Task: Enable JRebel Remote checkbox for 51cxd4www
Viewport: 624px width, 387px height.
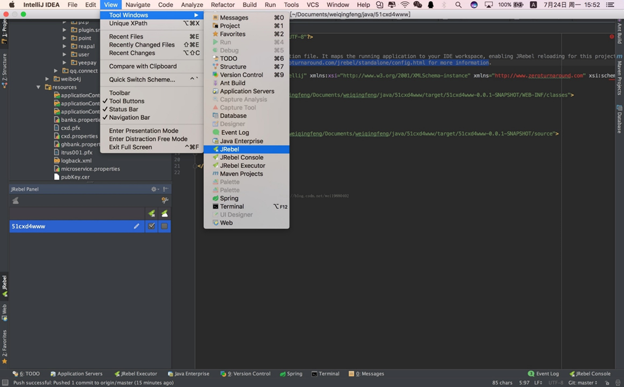Action: click(164, 226)
